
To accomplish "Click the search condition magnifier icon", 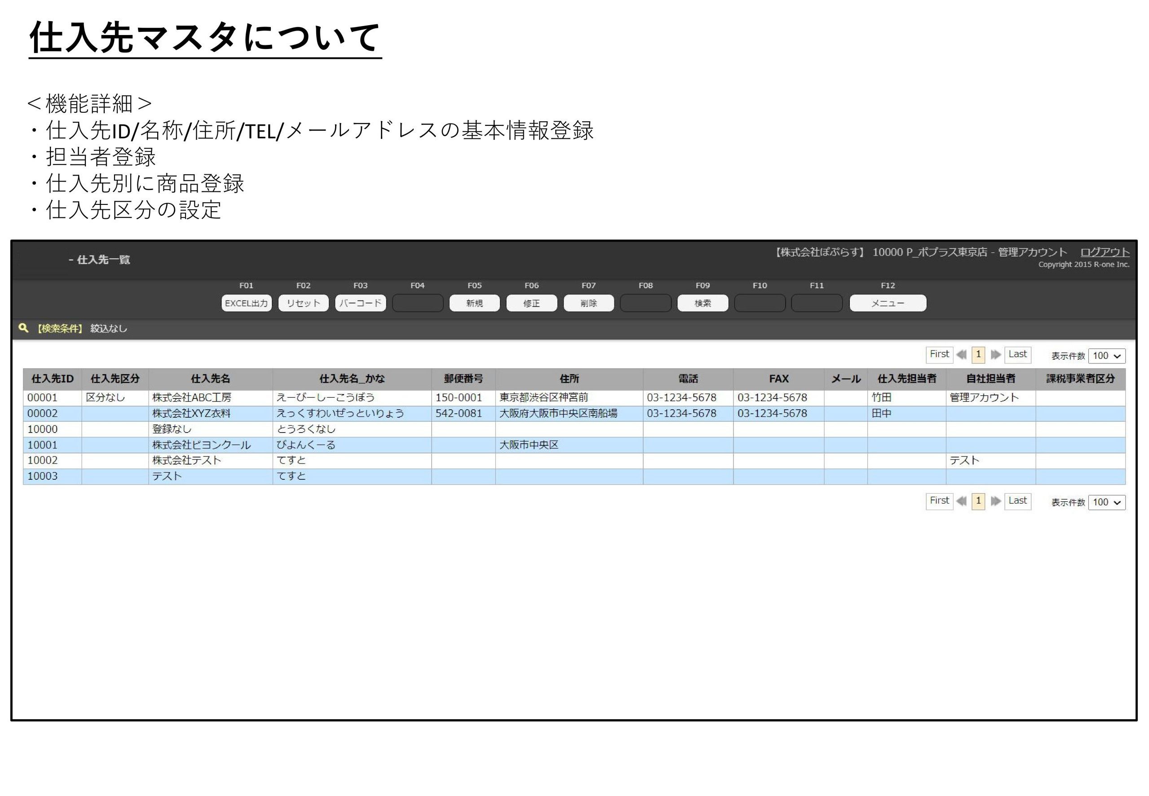I will (x=23, y=327).
